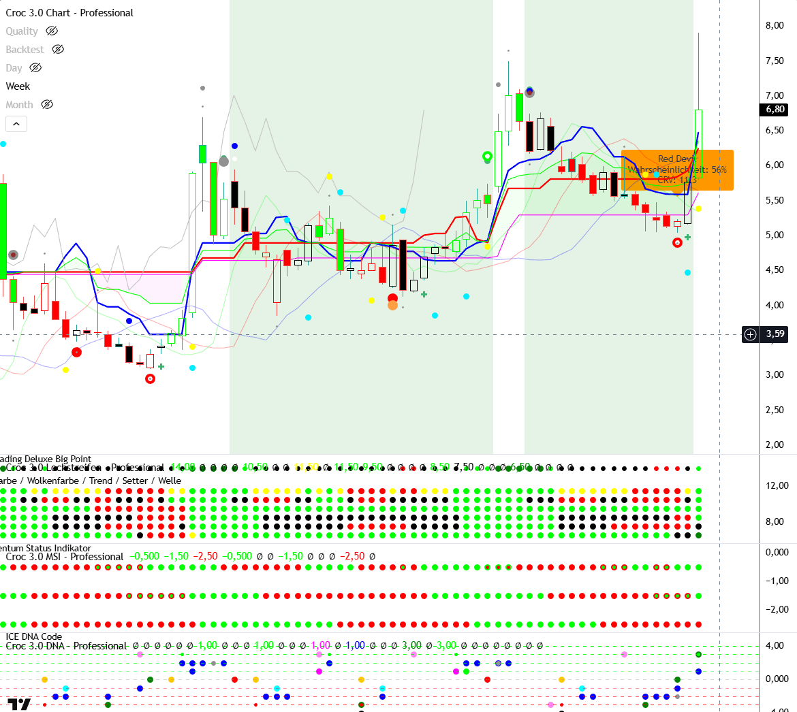797x712 pixels.
Task: Toggle visibility eye next to Backtest
Action: [58, 50]
